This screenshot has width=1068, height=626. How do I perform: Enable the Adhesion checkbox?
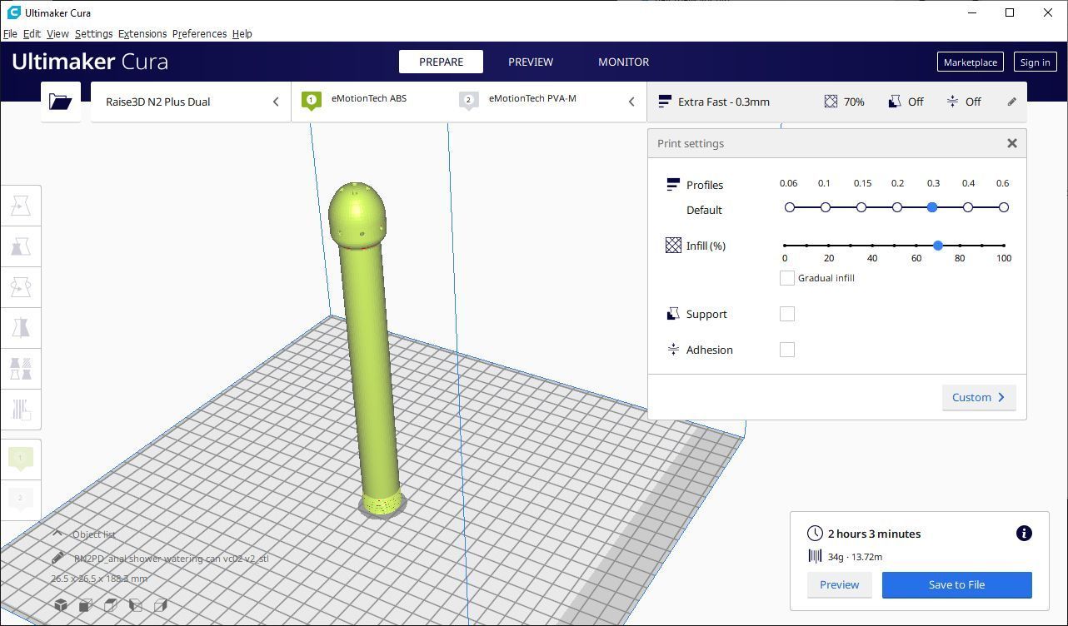pyautogui.click(x=786, y=350)
